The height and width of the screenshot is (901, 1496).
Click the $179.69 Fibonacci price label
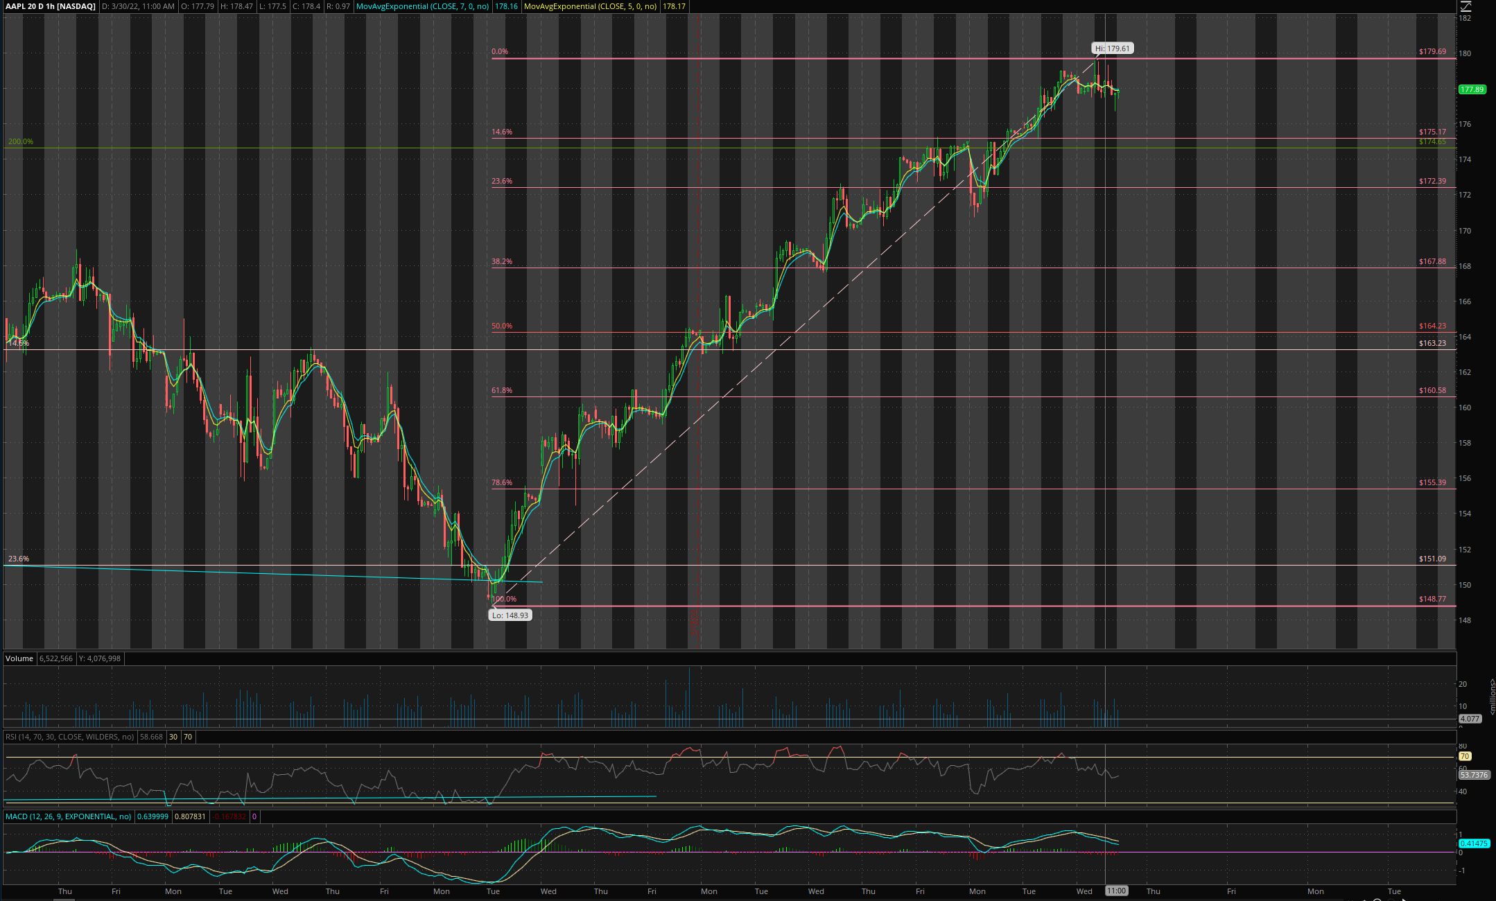pyautogui.click(x=1432, y=52)
